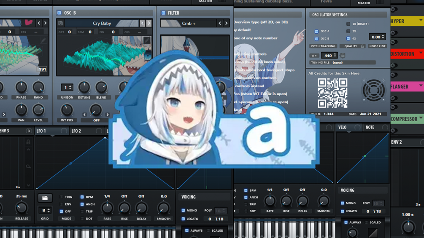Open the Cry Baby wavetable menu
The height and width of the screenshot is (238, 424).
point(102,23)
